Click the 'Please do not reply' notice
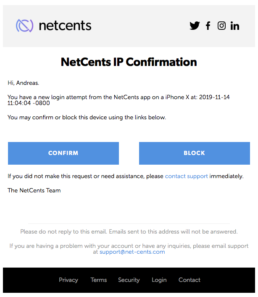 [129, 231]
